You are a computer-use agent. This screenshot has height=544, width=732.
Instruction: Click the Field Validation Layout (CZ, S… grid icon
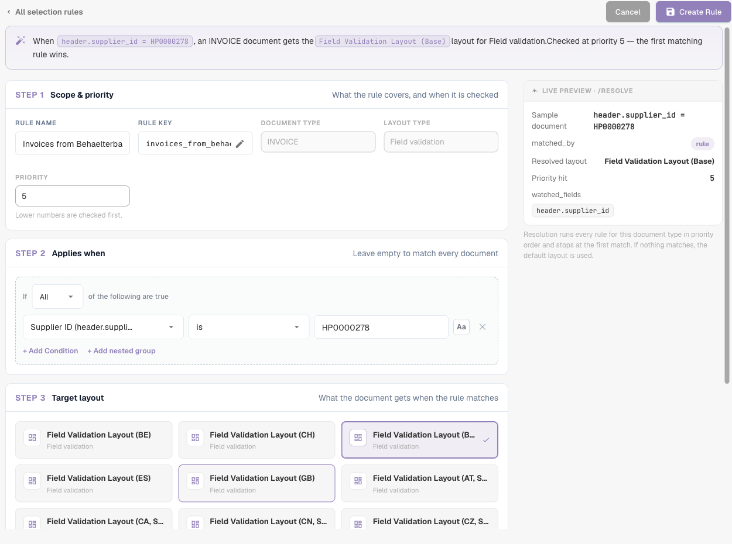pos(358,524)
